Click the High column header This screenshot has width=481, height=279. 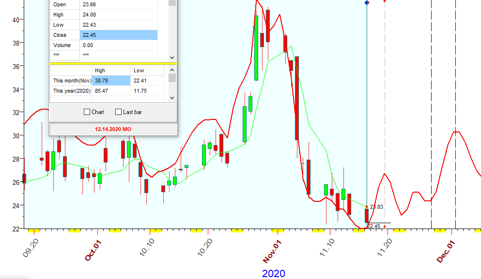pos(100,70)
